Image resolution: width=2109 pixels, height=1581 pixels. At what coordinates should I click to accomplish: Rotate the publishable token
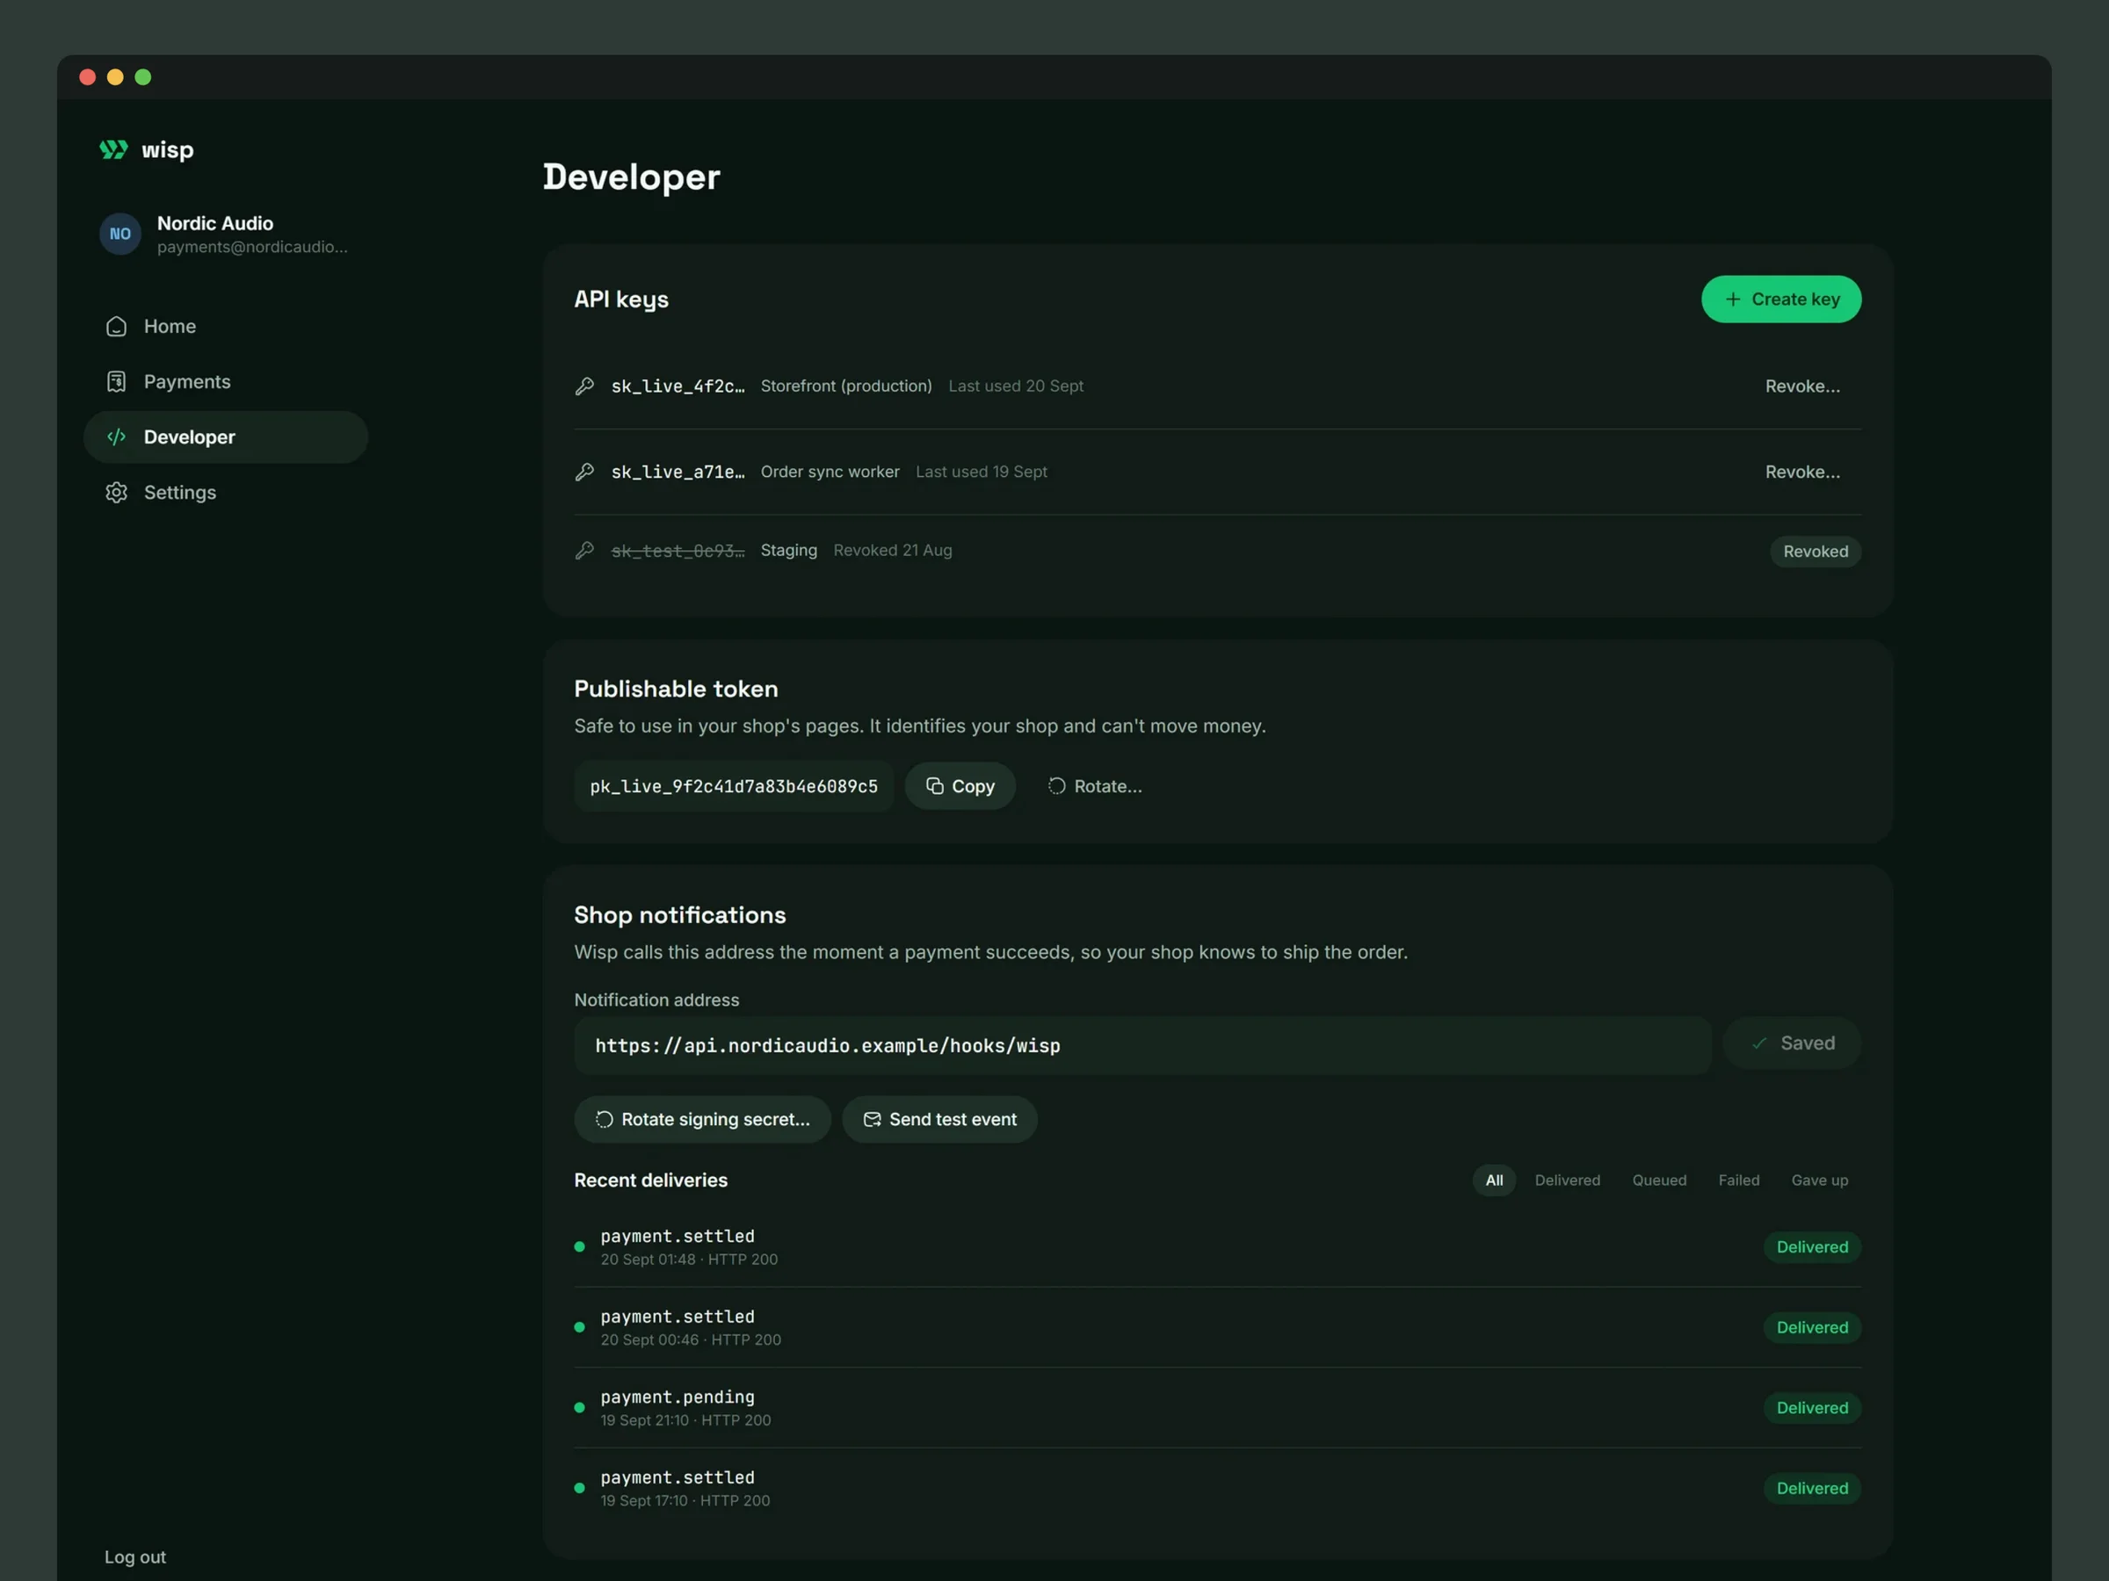(1095, 786)
